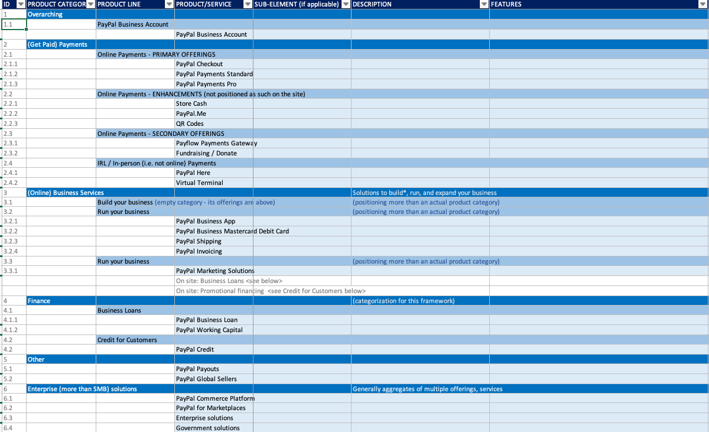Click 'Generally aggregates of multiple offerings' description
This screenshot has width=709, height=432.
pyautogui.click(x=420, y=389)
